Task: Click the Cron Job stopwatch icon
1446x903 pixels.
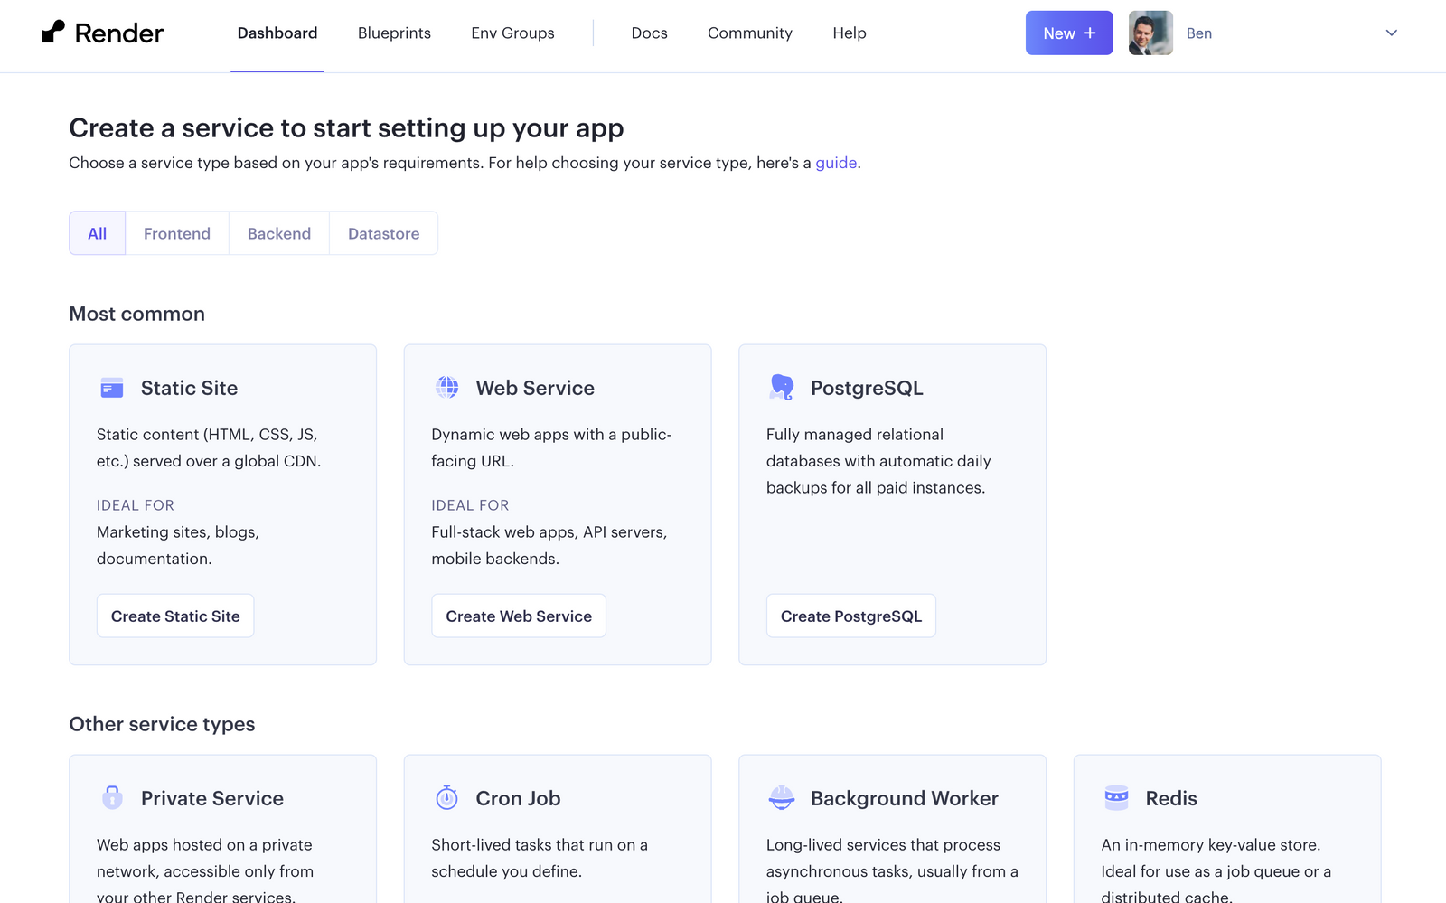Action: pyautogui.click(x=447, y=797)
